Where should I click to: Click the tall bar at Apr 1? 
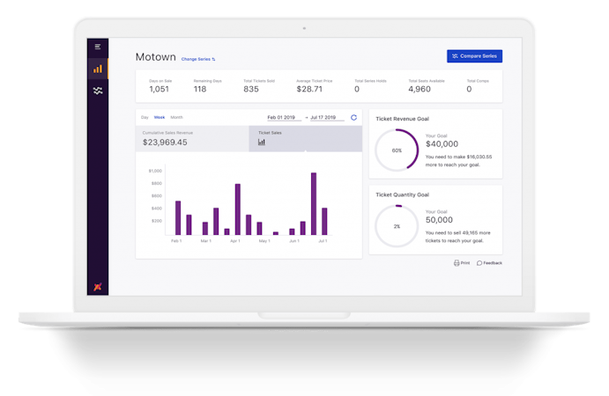[238, 209]
